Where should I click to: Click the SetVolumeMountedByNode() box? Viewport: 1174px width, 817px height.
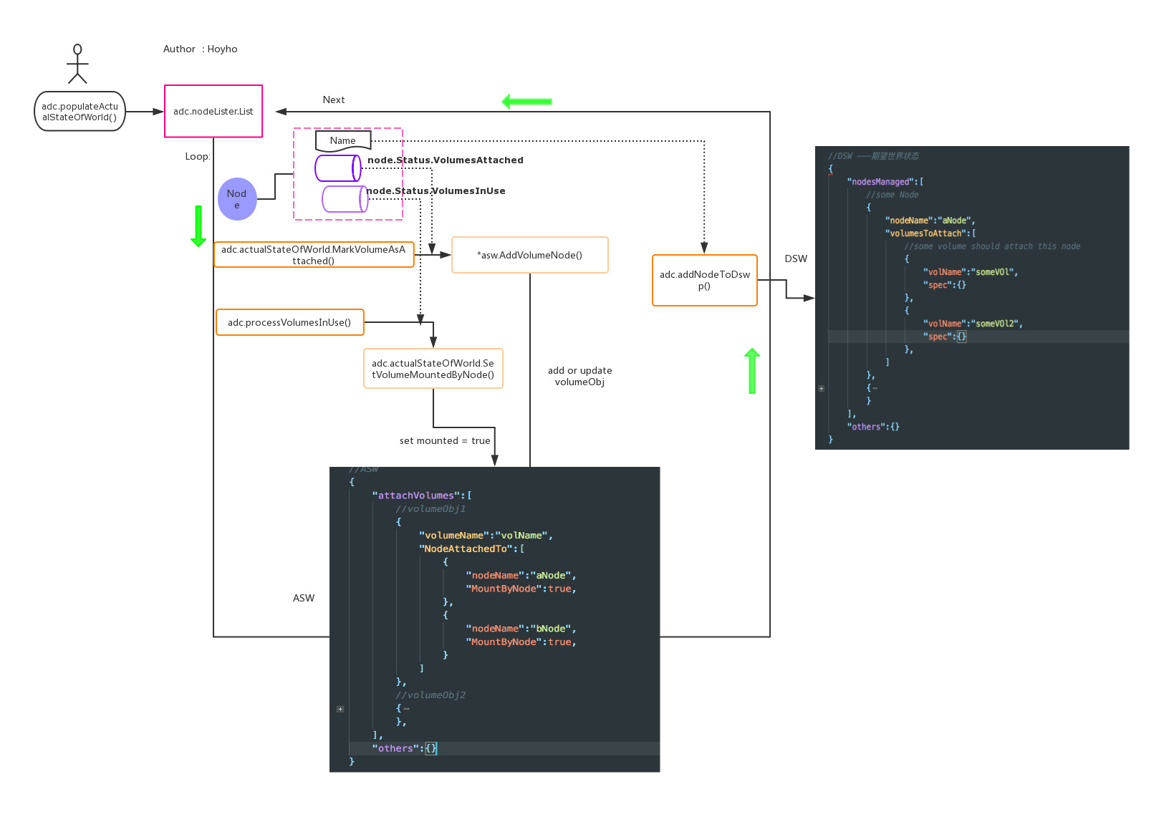(433, 369)
